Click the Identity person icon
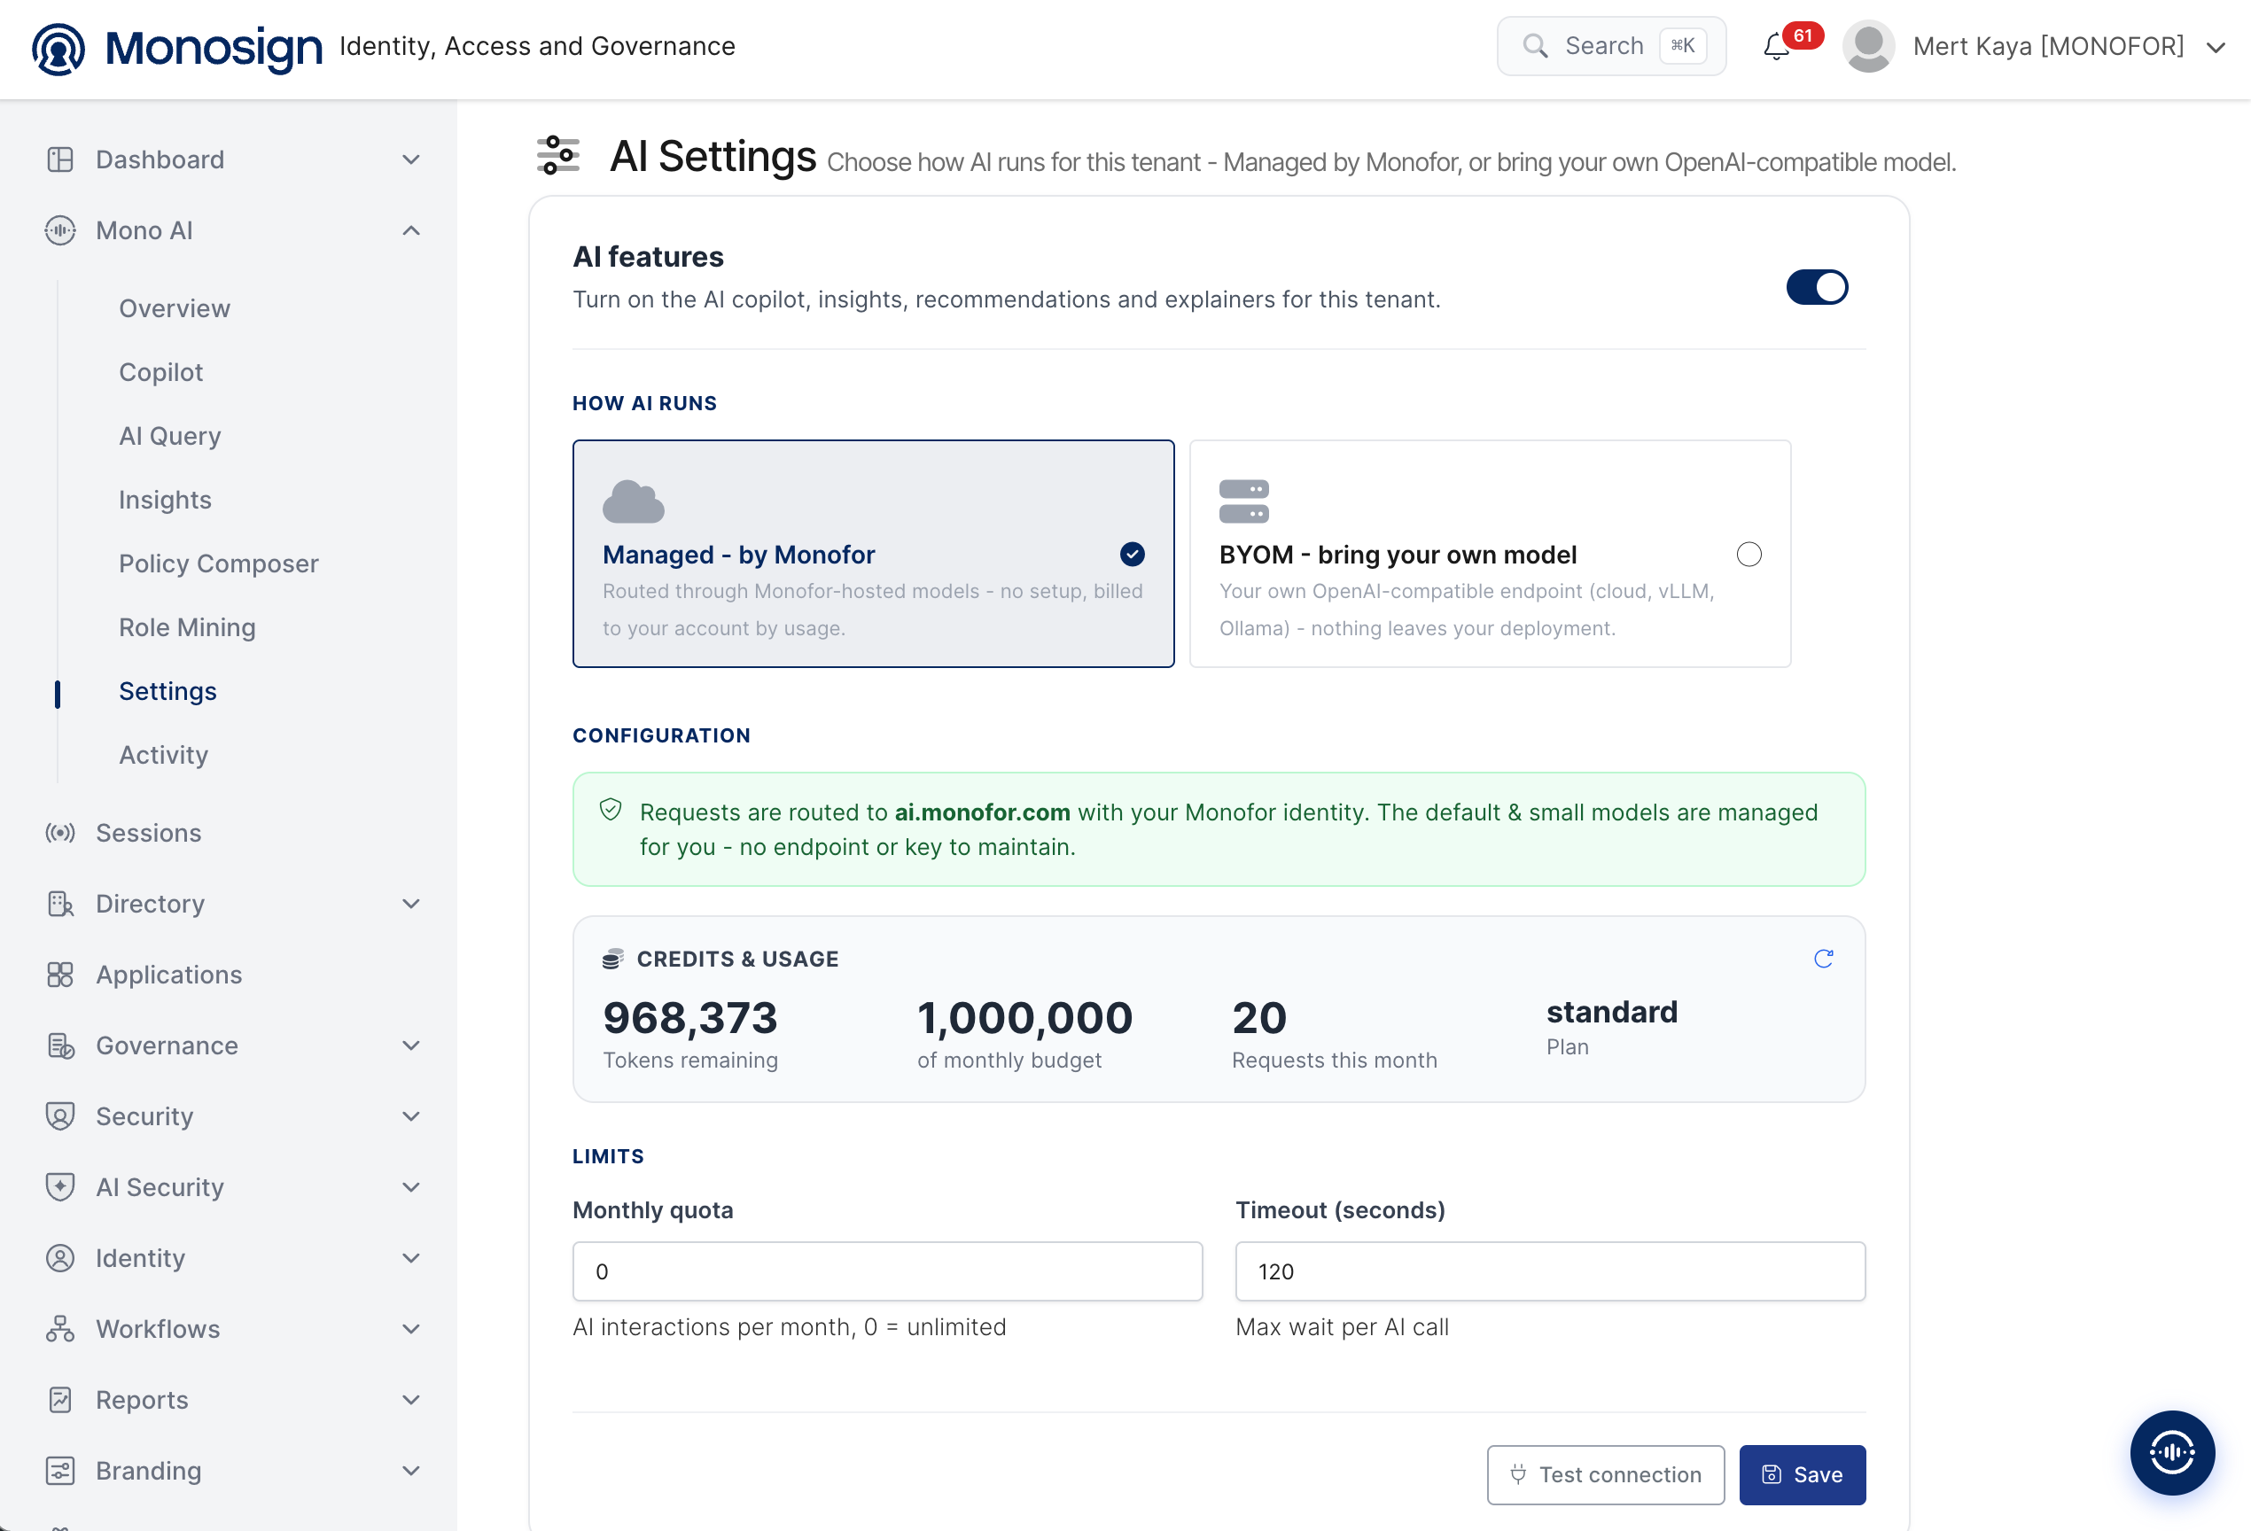 60,1259
